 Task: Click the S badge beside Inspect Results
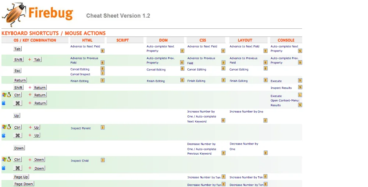pyautogui.click(x=300, y=87)
